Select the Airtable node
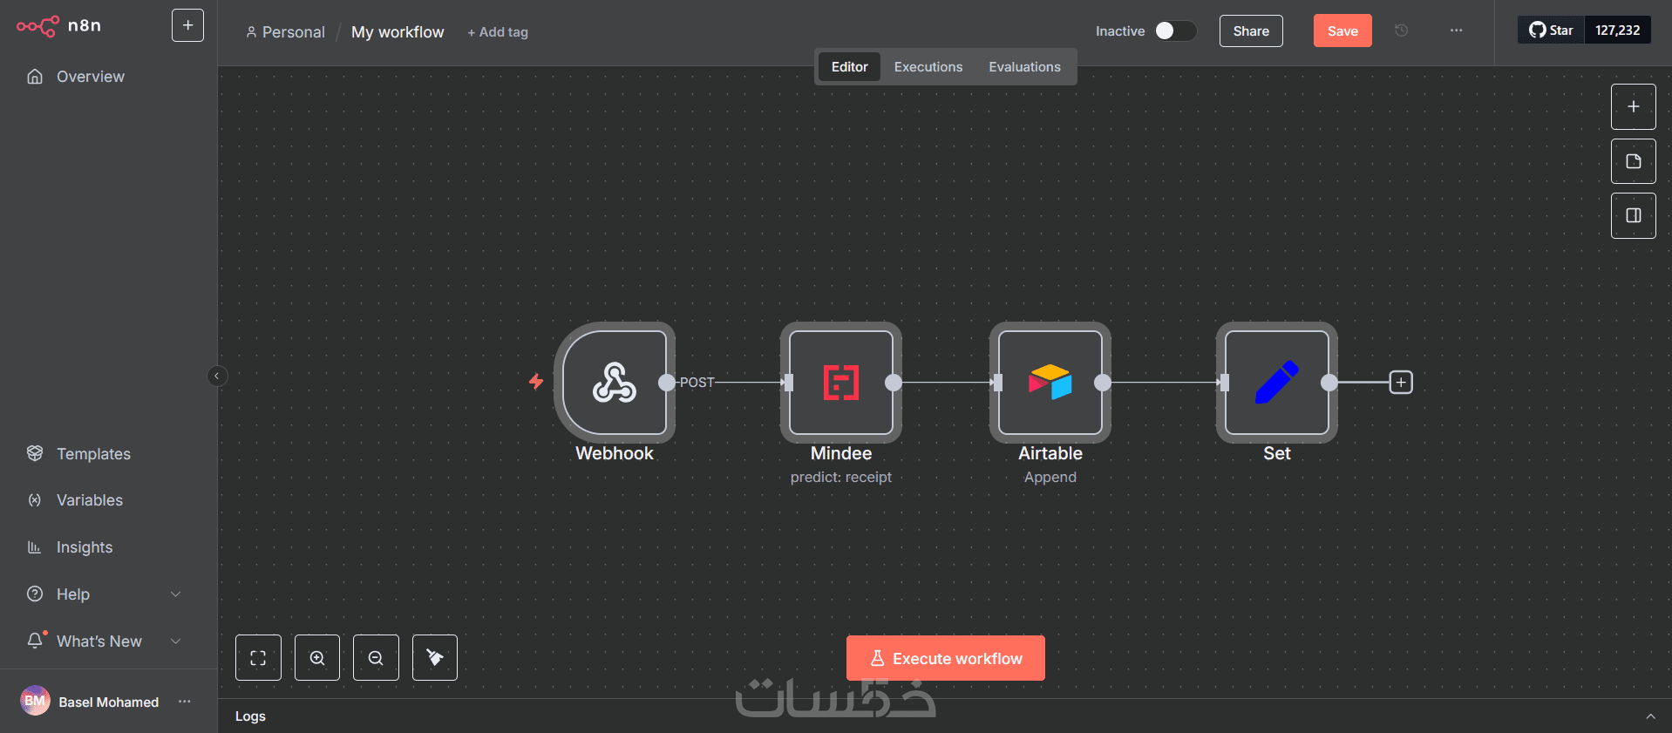This screenshot has width=1672, height=733. point(1050,383)
